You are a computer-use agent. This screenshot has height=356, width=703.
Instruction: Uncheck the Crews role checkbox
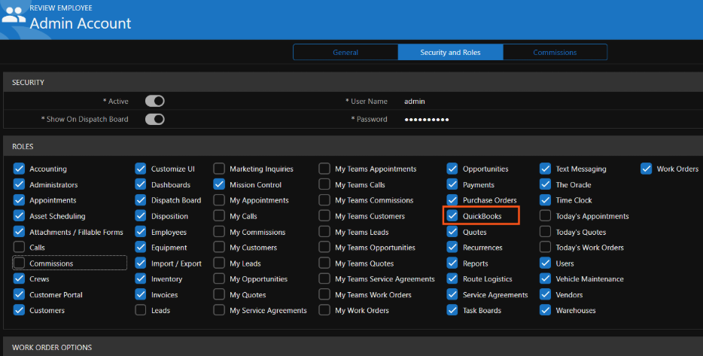click(x=19, y=278)
